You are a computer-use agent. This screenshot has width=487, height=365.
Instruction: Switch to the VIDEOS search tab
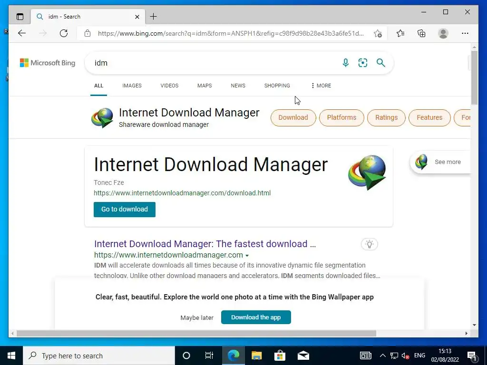point(169,86)
